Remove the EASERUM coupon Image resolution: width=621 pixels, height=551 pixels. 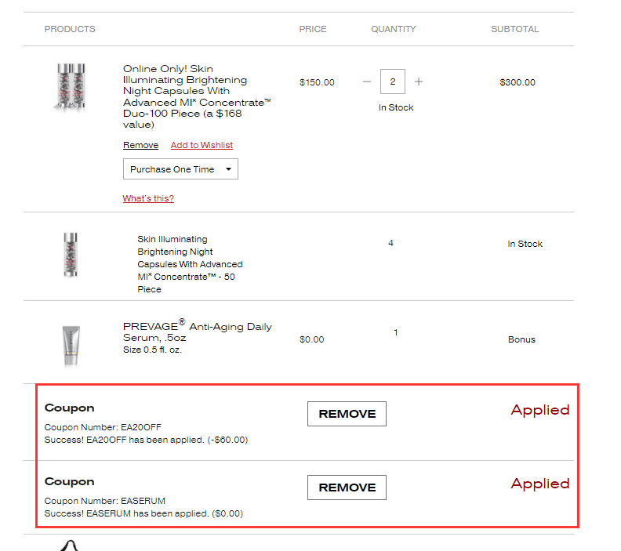pos(347,488)
